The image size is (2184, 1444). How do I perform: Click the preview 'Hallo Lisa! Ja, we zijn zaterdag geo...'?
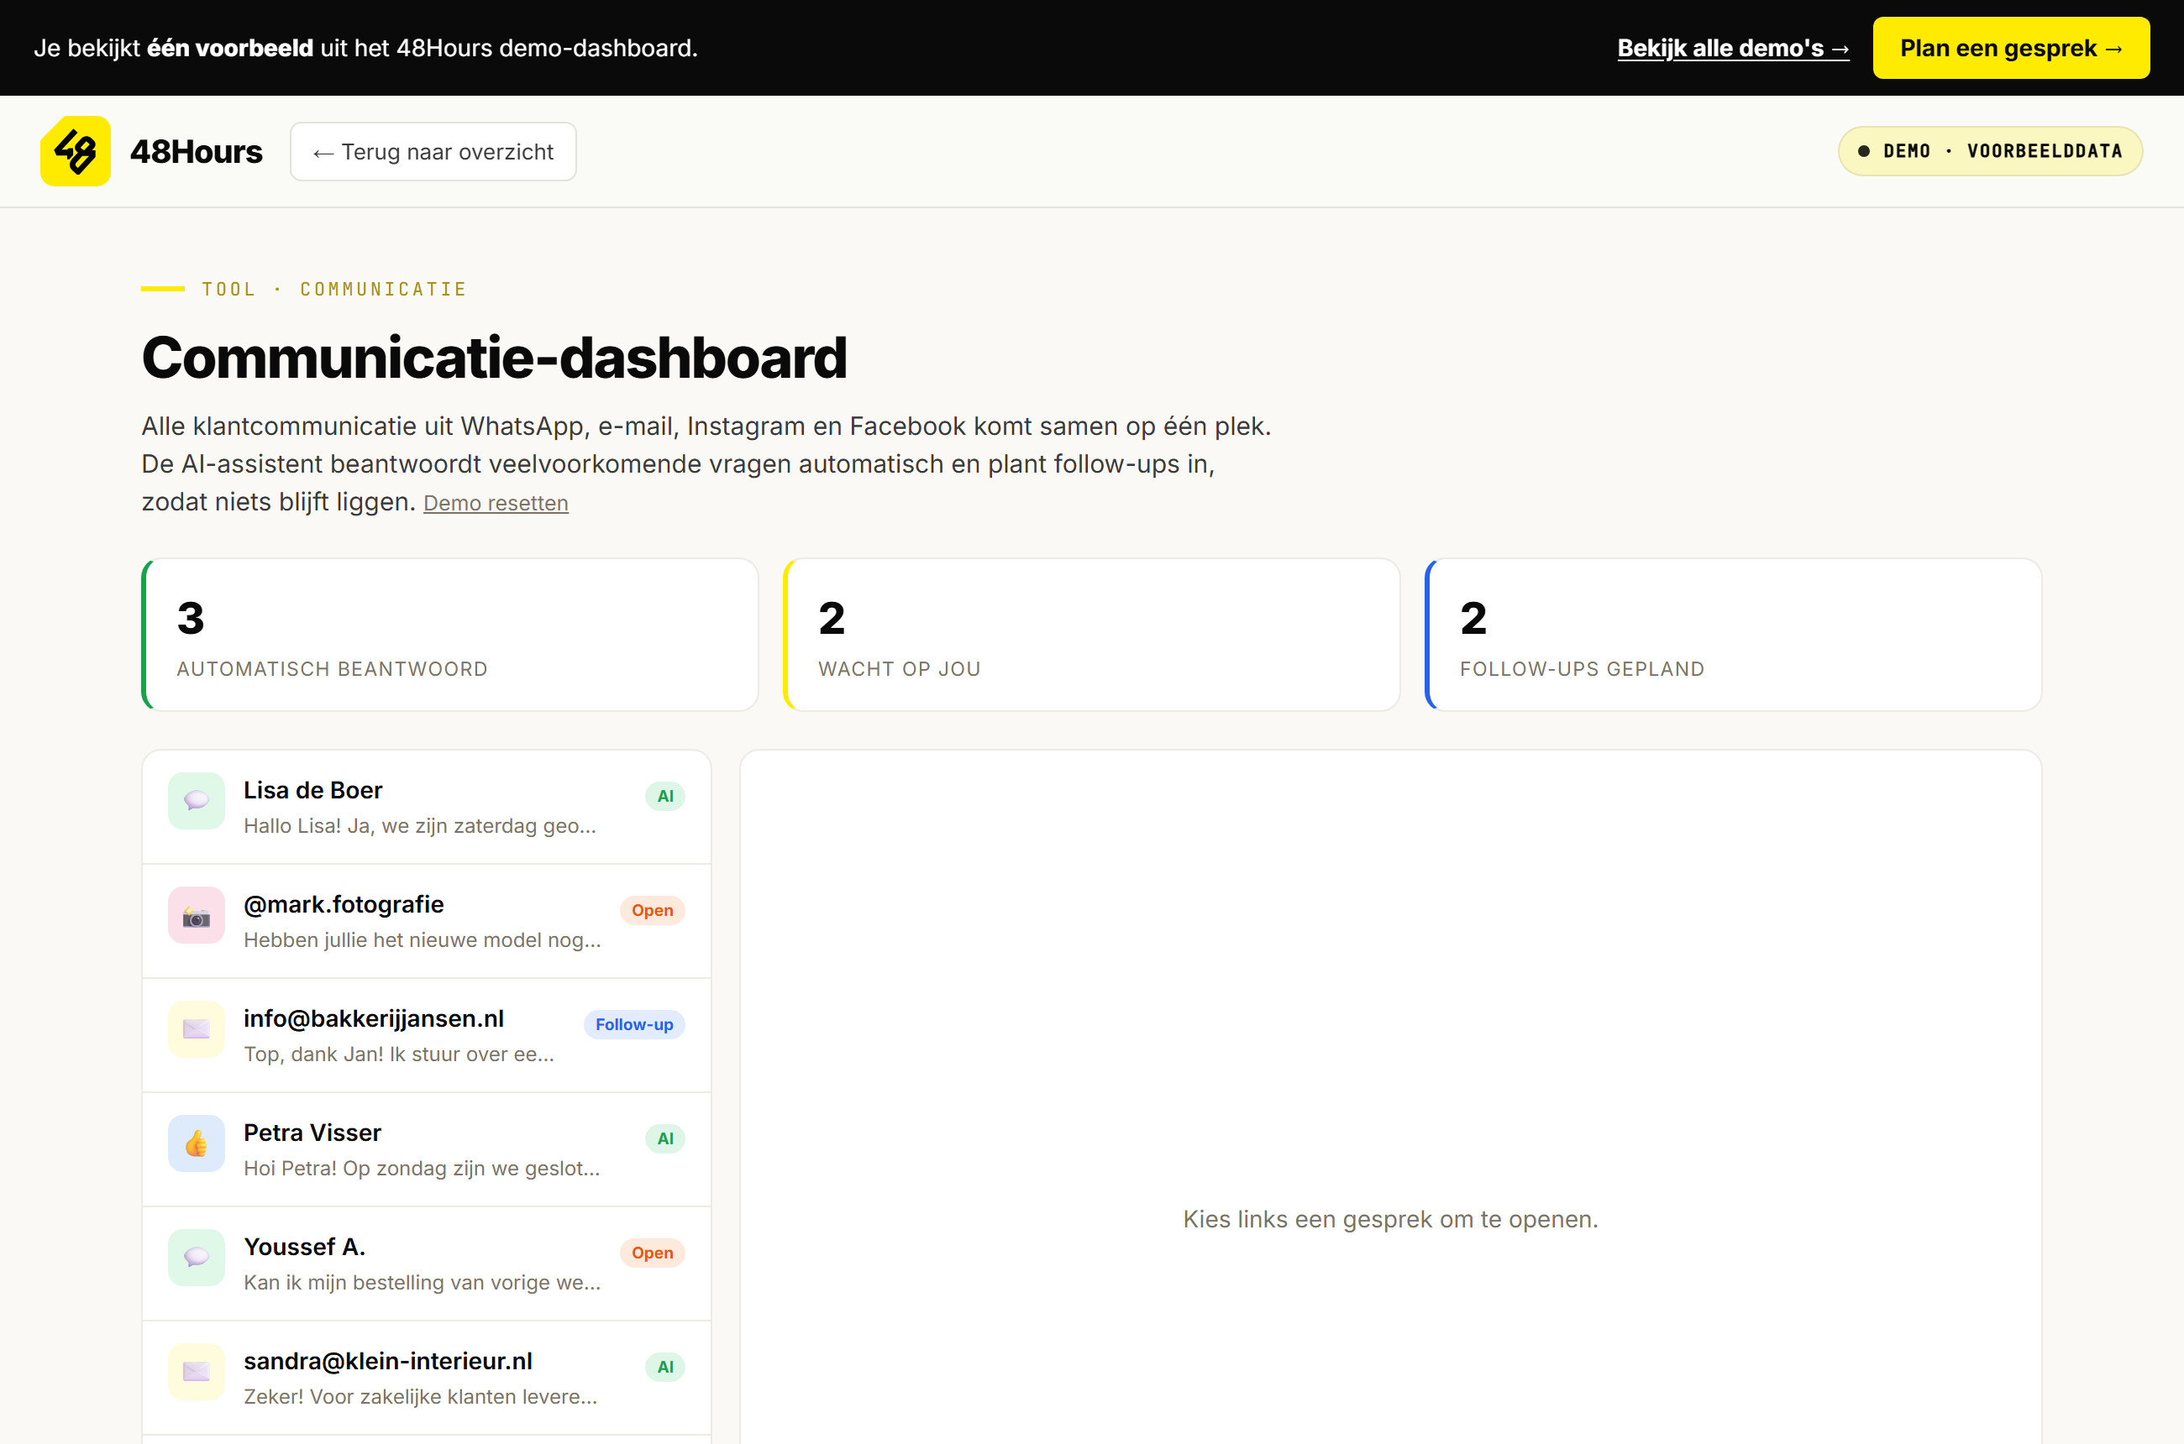[419, 826]
